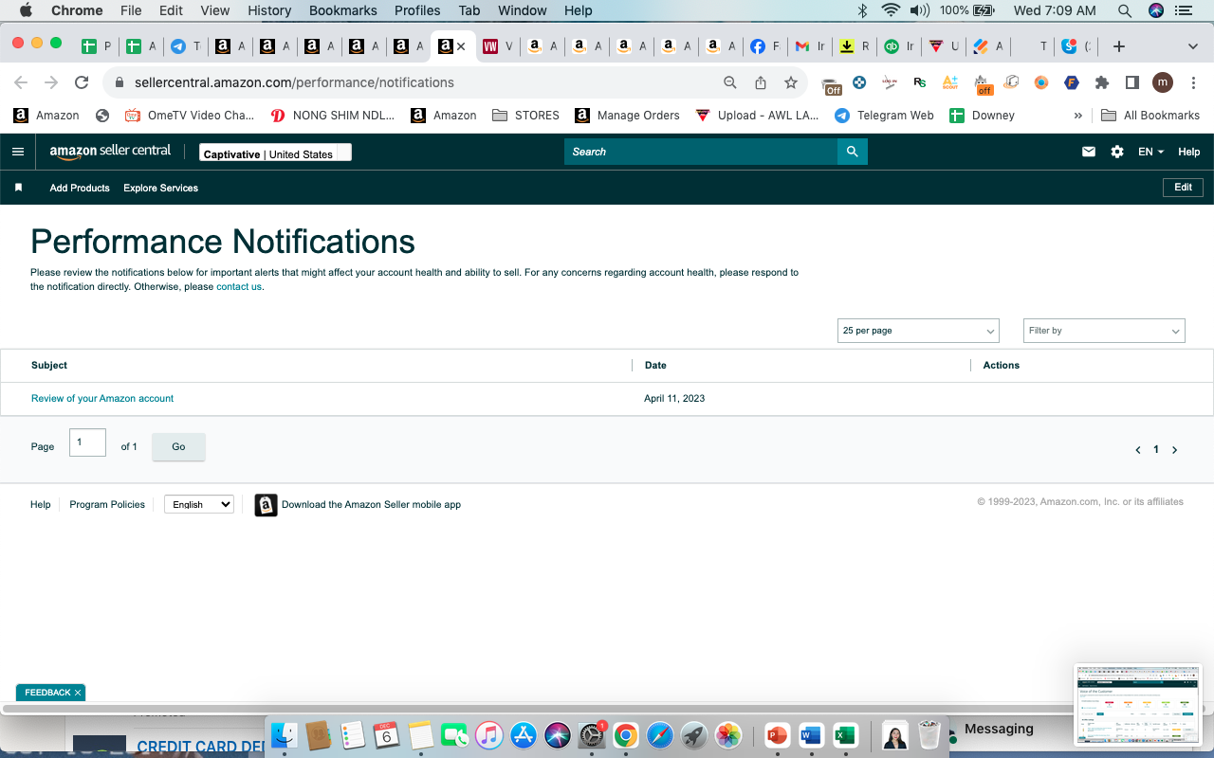Image resolution: width=1214 pixels, height=758 pixels.
Task: Click the Help link in header
Action: click(x=1188, y=152)
